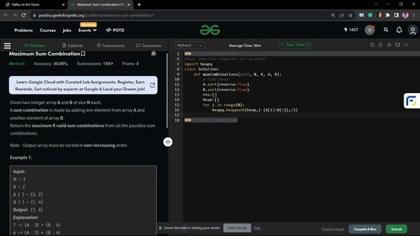Switch to the Comments tab
The width and height of the screenshot is (420, 236).
pos(149,45)
